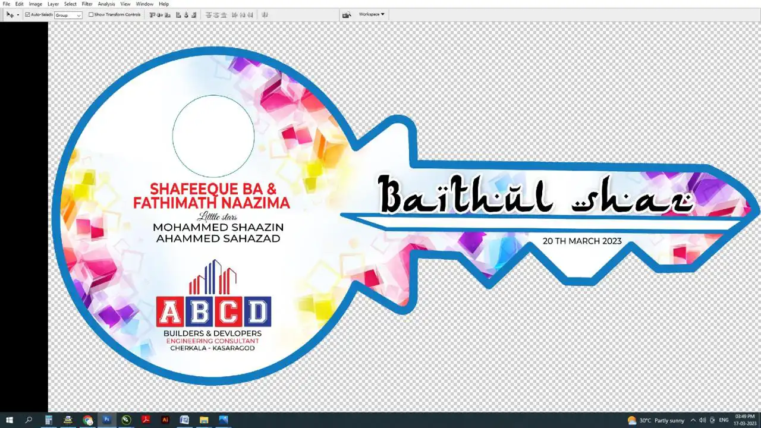Open the Analysis menu
The width and height of the screenshot is (761, 428).
pos(106,4)
